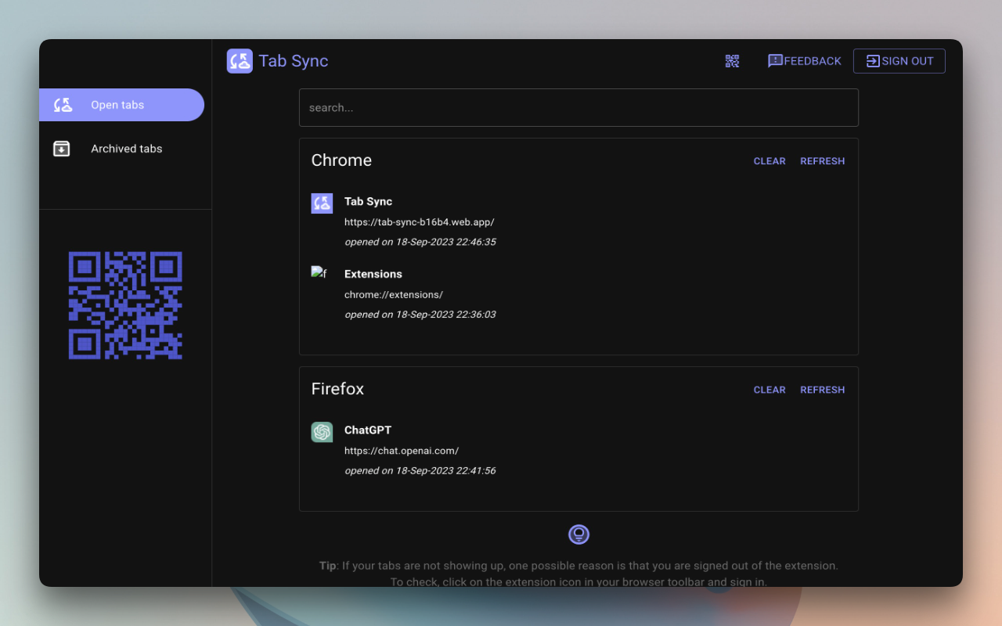The height and width of the screenshot is (626, 1002).
Task: Switch to the Archived tabs section
Action: coord(126,148)
